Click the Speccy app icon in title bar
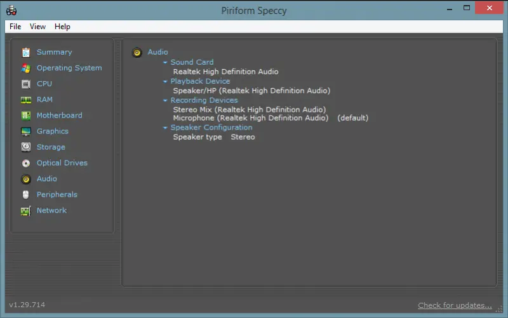 pyautogui.click(x=11, y=10)
